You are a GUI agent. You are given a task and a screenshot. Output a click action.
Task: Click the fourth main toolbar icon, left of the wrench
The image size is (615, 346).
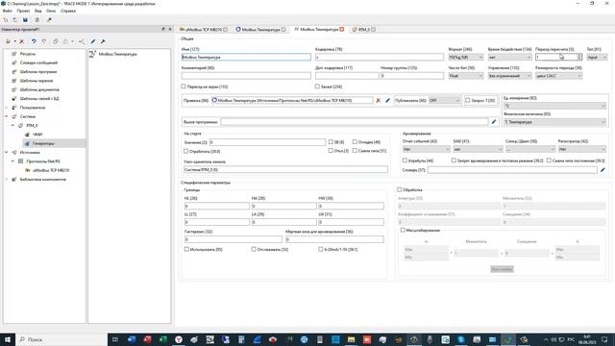click(37, 19)
